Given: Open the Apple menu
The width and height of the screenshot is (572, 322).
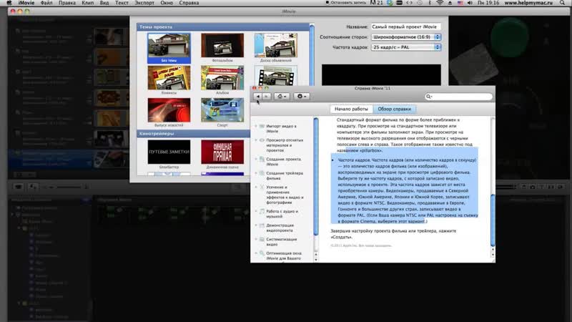Looking at the screenshot, I should [x=9, y=3].
